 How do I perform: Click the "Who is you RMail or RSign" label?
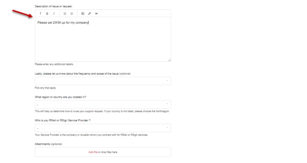pos(63,120)
